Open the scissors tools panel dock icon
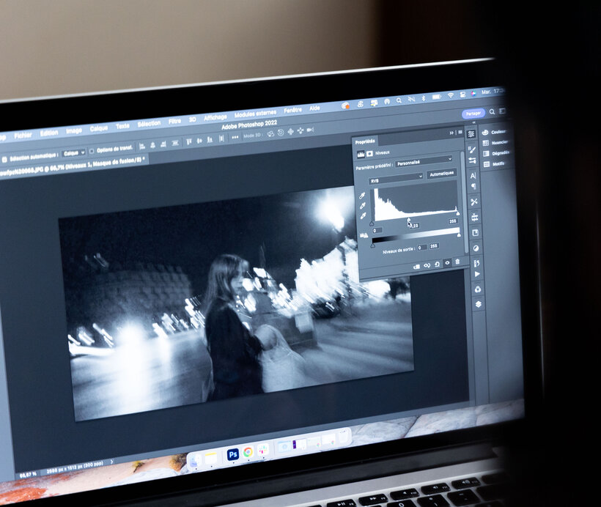Viewport: 601px width, 507px height. 474,202
